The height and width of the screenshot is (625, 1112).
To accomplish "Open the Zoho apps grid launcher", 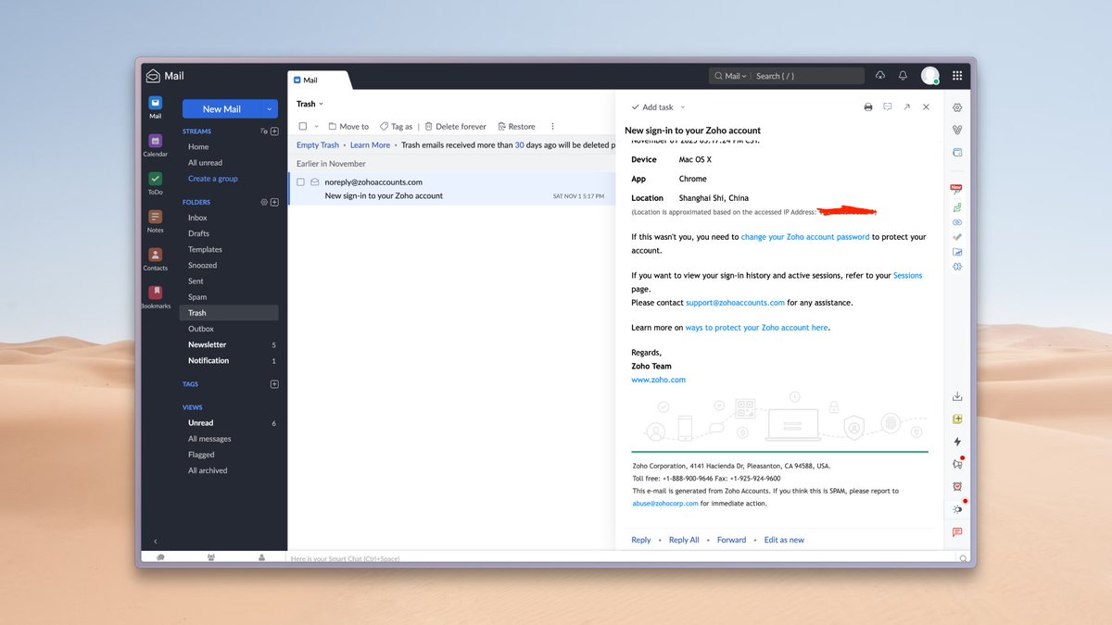I will pos(957,76).
